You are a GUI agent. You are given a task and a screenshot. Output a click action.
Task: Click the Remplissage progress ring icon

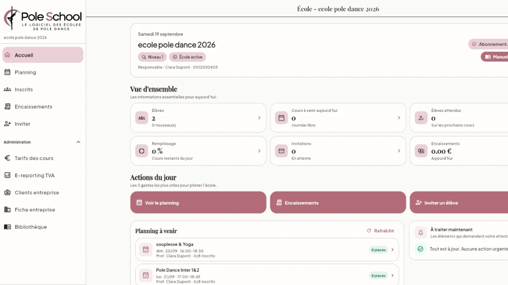click(x=142, y=151)
